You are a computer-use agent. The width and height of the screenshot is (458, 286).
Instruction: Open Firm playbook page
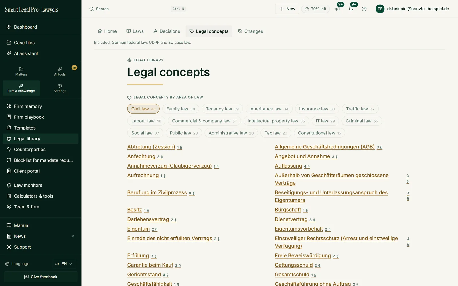click(41, 117)
